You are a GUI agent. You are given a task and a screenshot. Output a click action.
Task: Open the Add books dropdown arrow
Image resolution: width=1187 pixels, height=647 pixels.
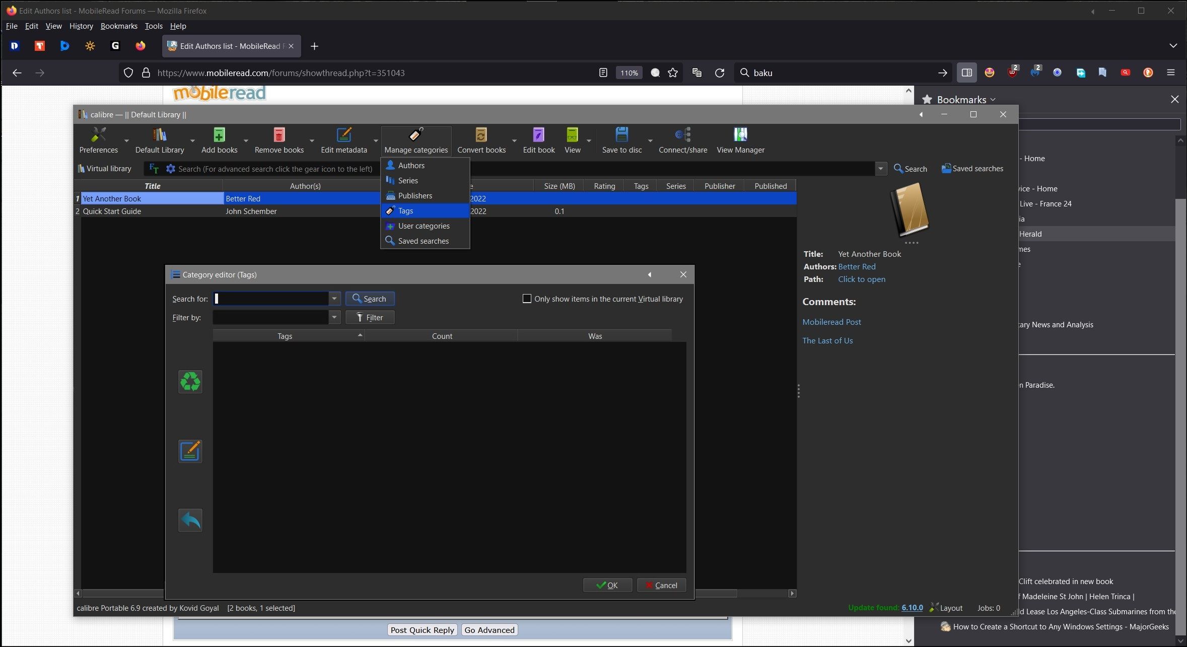246,141
